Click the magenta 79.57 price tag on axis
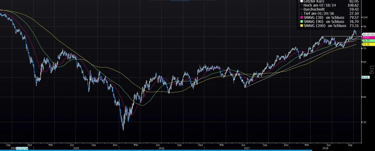375x151 pixels. pos(366,38)
